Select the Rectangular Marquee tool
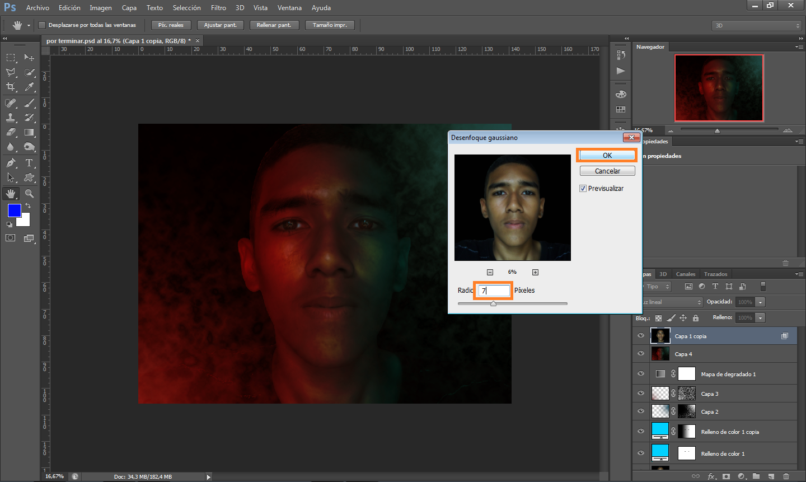This screenshot has height=482, width=806. 11,58
